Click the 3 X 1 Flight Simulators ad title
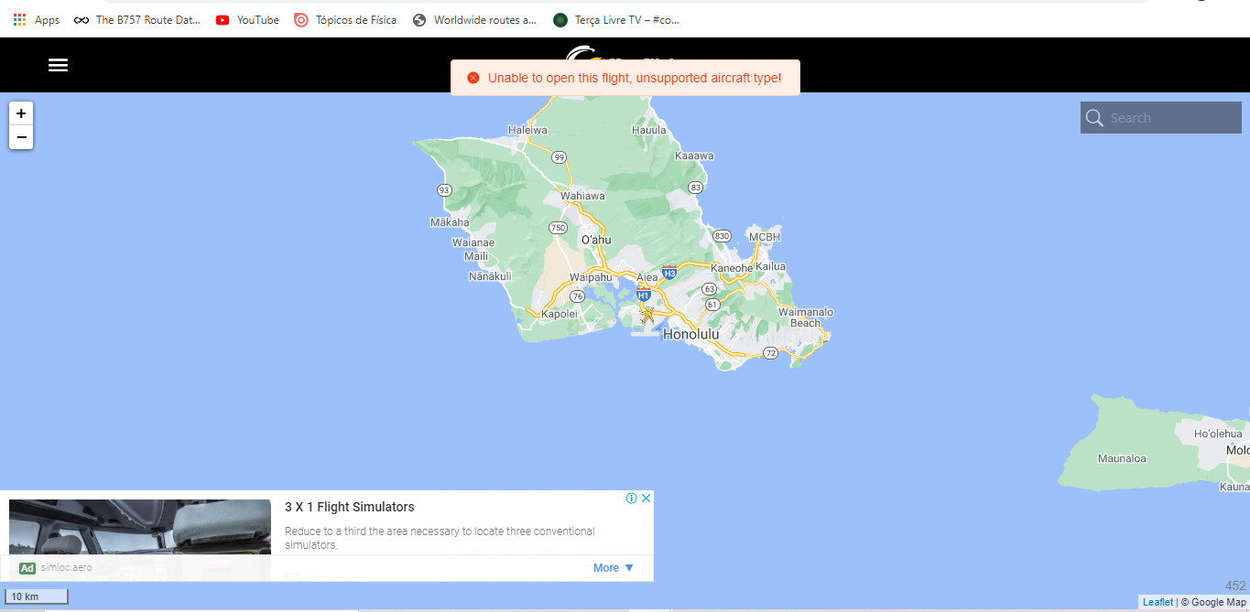1250x612 pixels. coord(350,507)
